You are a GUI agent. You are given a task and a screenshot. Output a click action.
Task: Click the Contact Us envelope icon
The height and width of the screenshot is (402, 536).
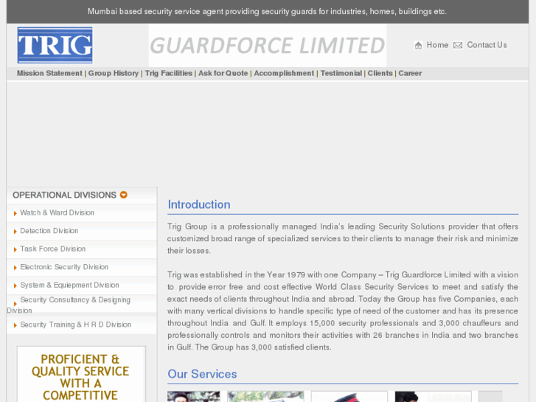coord(458,45)
